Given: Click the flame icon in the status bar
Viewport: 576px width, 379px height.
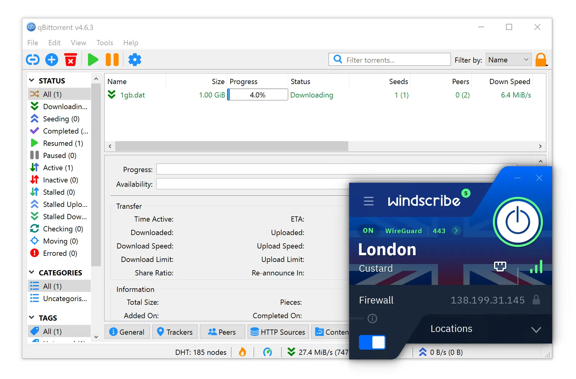Looking at the screenshot, I should click(x=242, y=352).
